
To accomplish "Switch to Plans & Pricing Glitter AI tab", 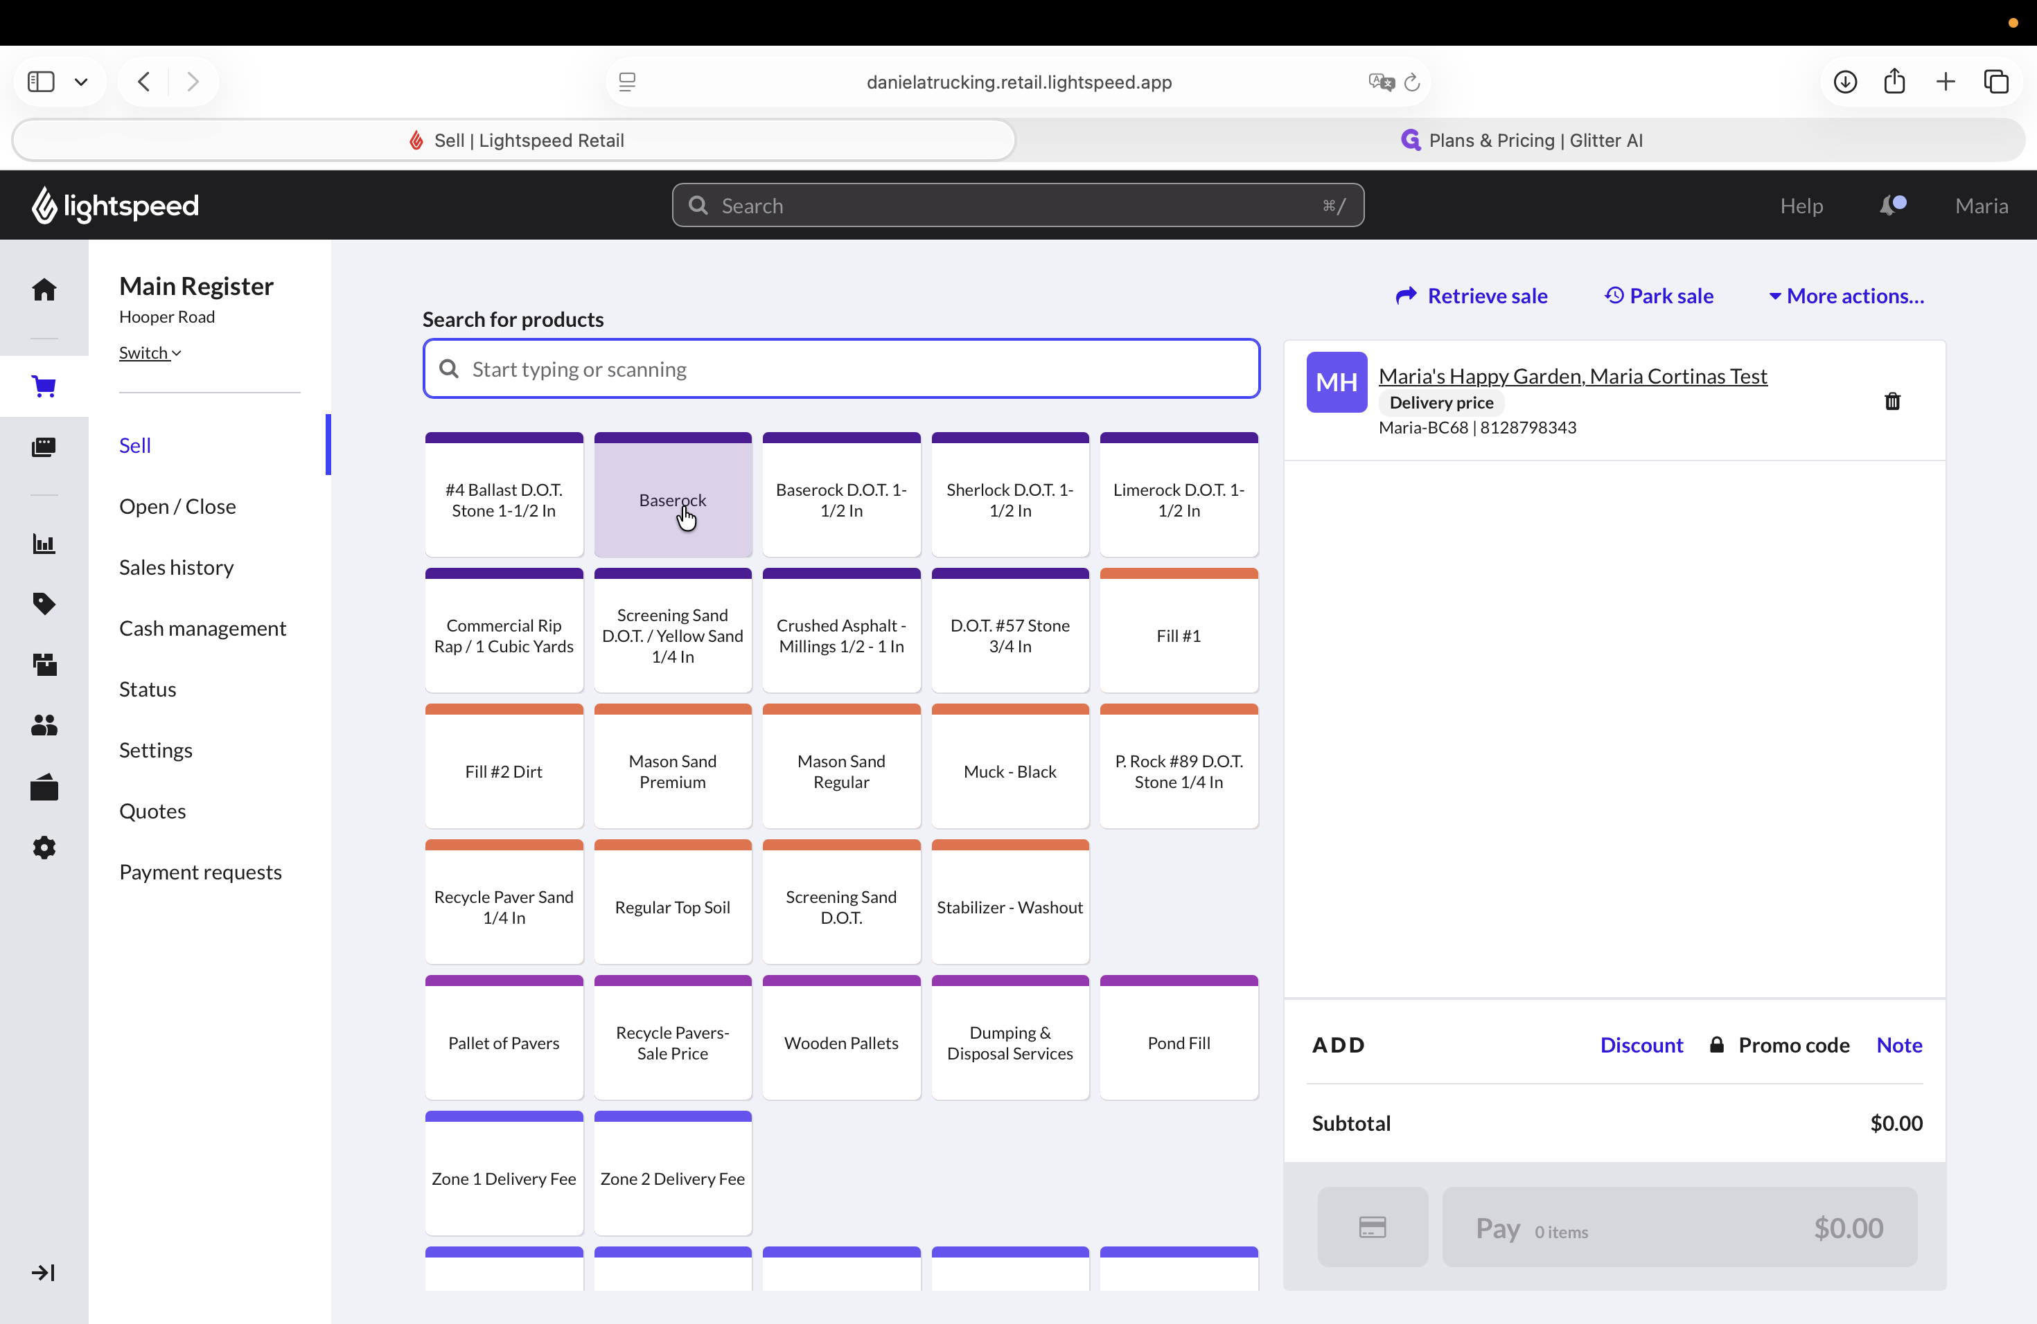I will 1521,141.
